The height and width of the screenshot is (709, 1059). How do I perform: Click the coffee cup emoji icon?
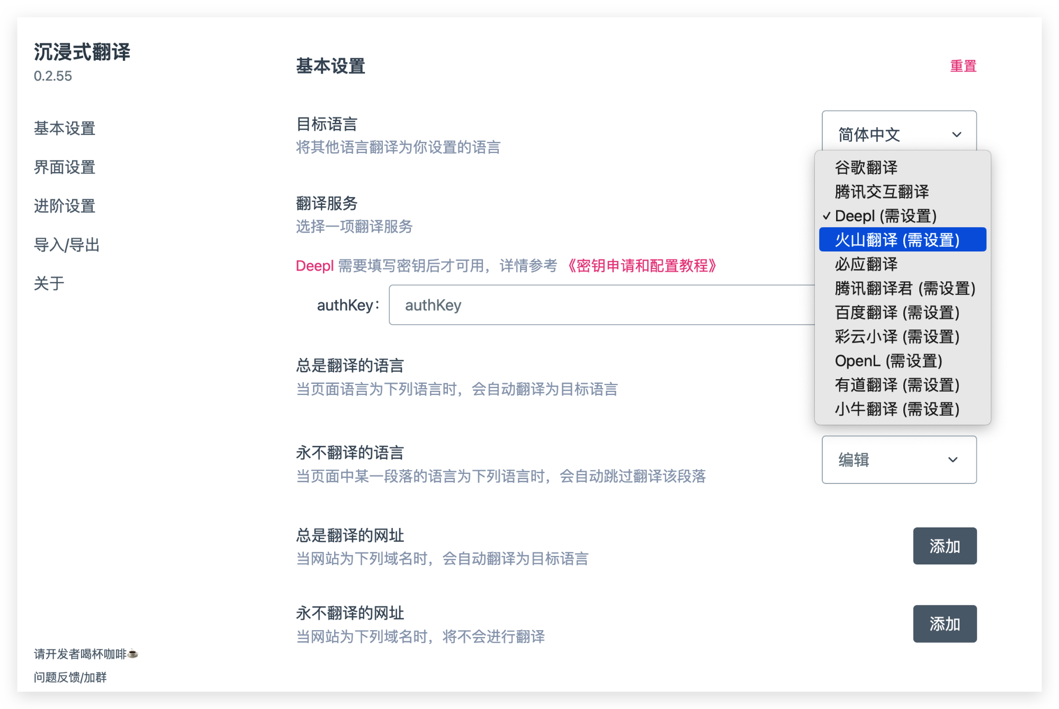tap(133, 654)
